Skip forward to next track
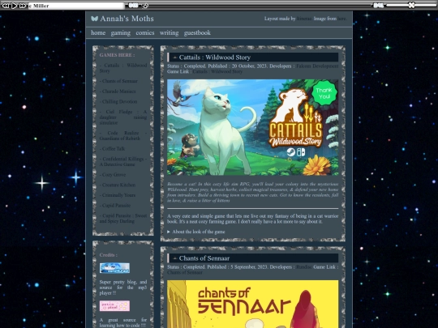The width and height of the screenshot is (438, 328). coord(23,6)
